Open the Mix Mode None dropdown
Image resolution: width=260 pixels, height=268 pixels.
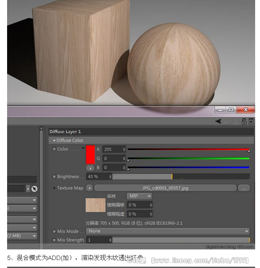[168, 231]
